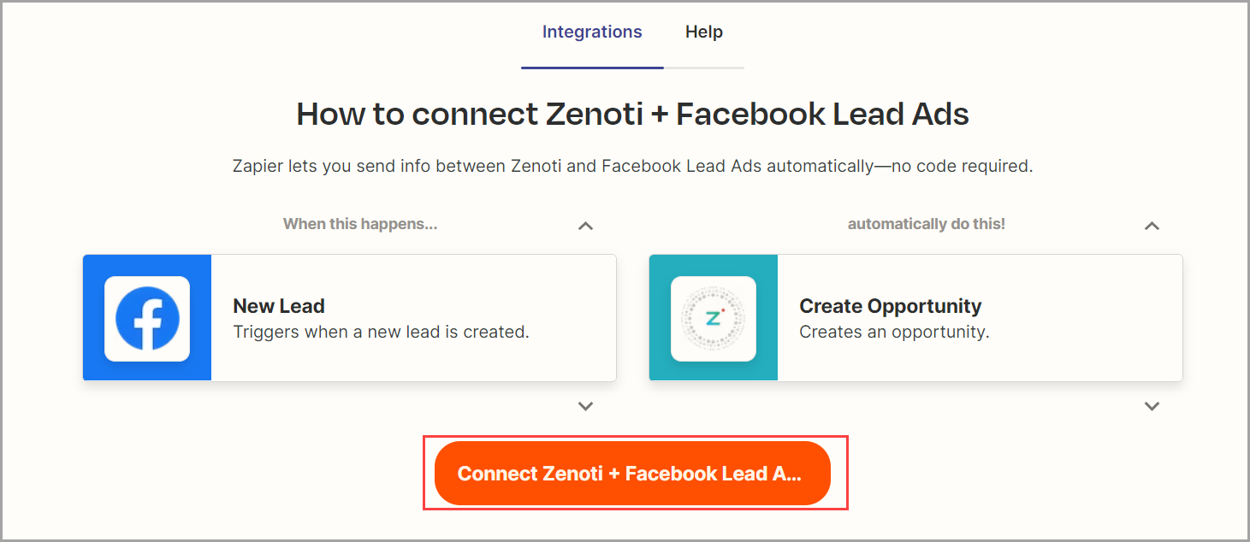Select the Create Opportunity action title
This screenshot has width=1250, height=542.
(891, 306)
